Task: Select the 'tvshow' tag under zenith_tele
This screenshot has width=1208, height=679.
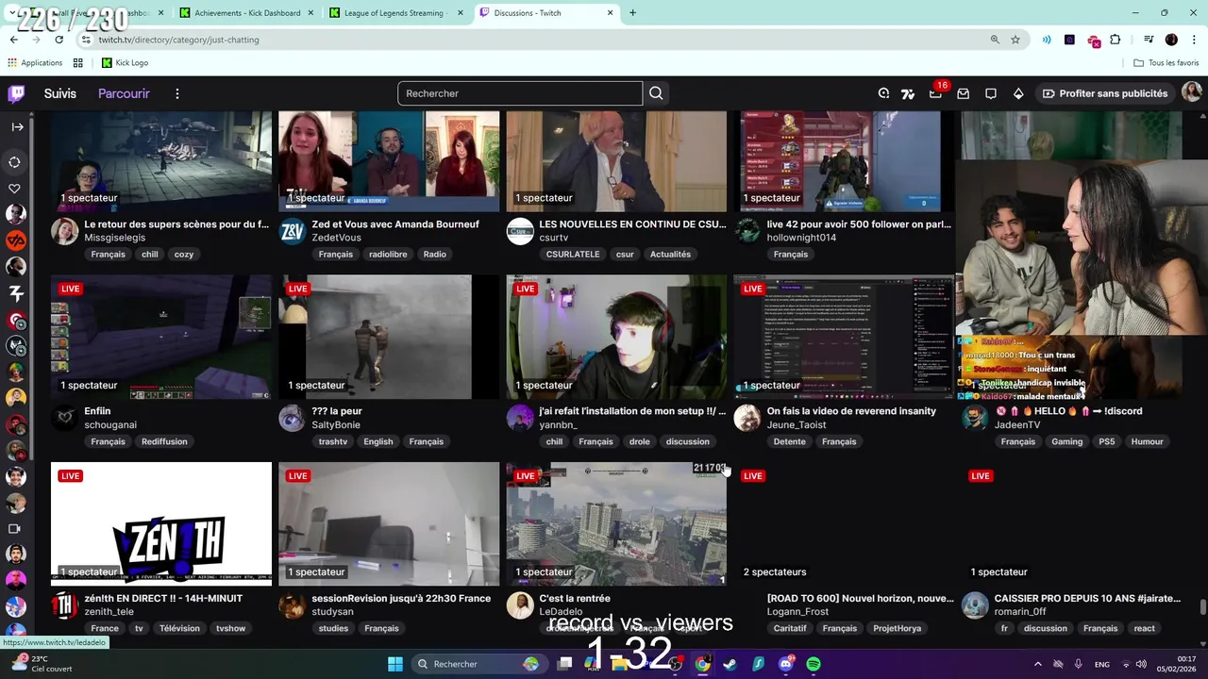Action: (230, 628)
